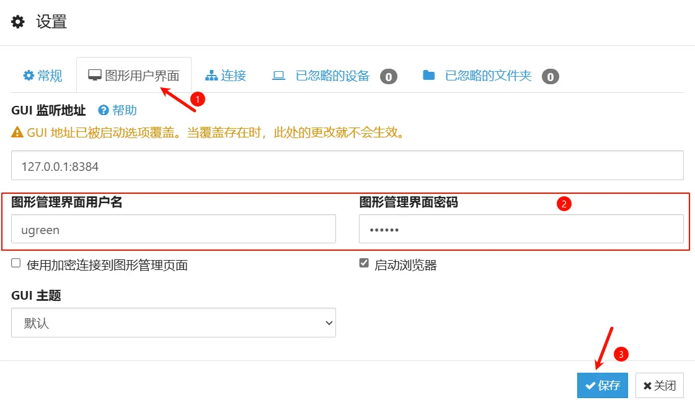The image size is (695, 408).
Task: Click the network icon on 连接 tab
Action: point(211,76)
